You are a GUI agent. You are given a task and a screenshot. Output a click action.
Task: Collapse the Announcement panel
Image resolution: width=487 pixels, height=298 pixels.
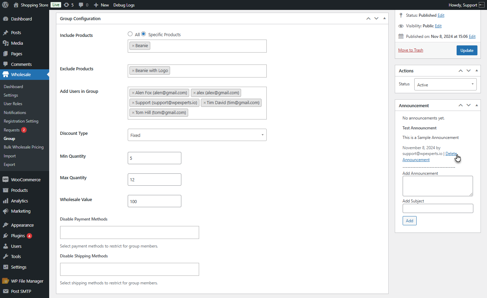coord(477,105)
